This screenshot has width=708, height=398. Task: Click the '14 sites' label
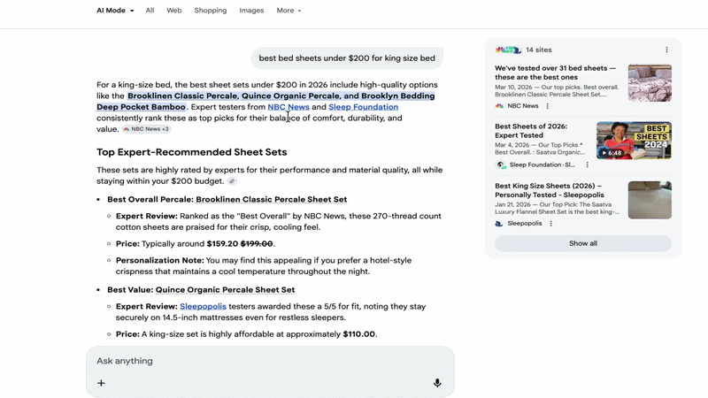click(539, 50)
